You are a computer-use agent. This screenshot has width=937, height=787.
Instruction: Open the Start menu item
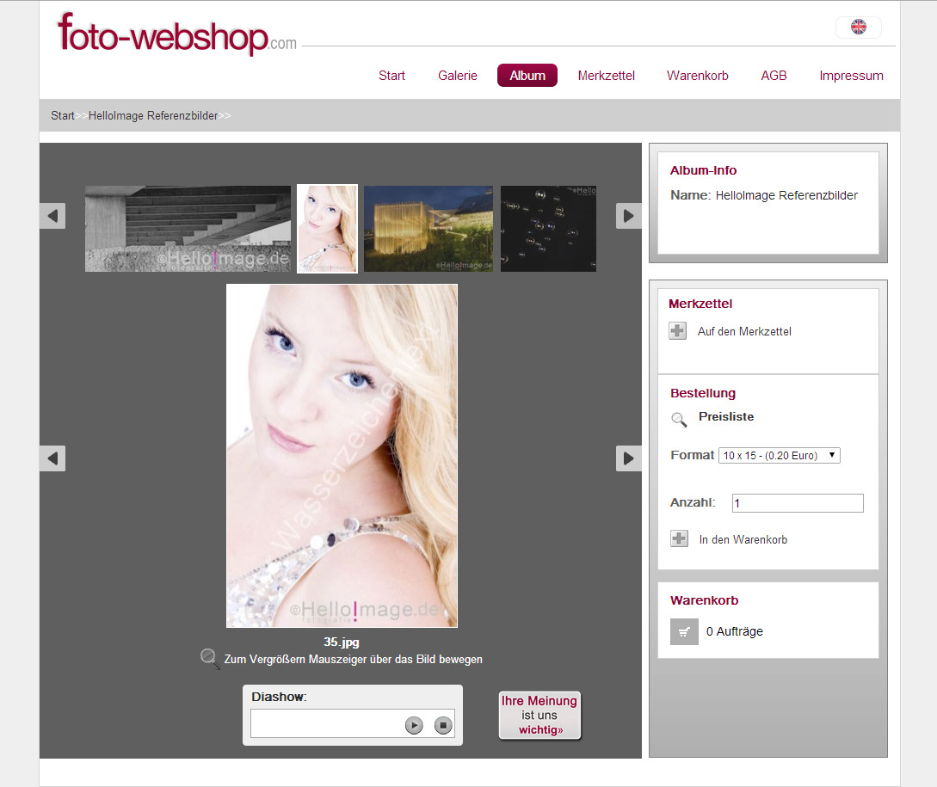point(391,76)
